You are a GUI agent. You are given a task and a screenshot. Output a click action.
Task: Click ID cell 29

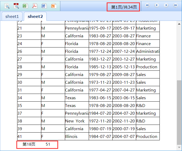point(29,74)
